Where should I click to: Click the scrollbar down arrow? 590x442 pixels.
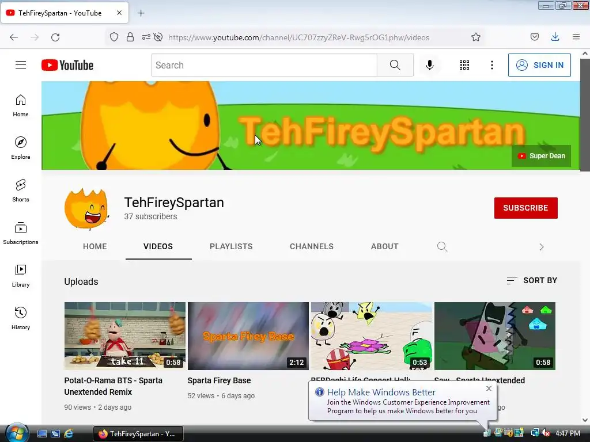click(585, 420)
